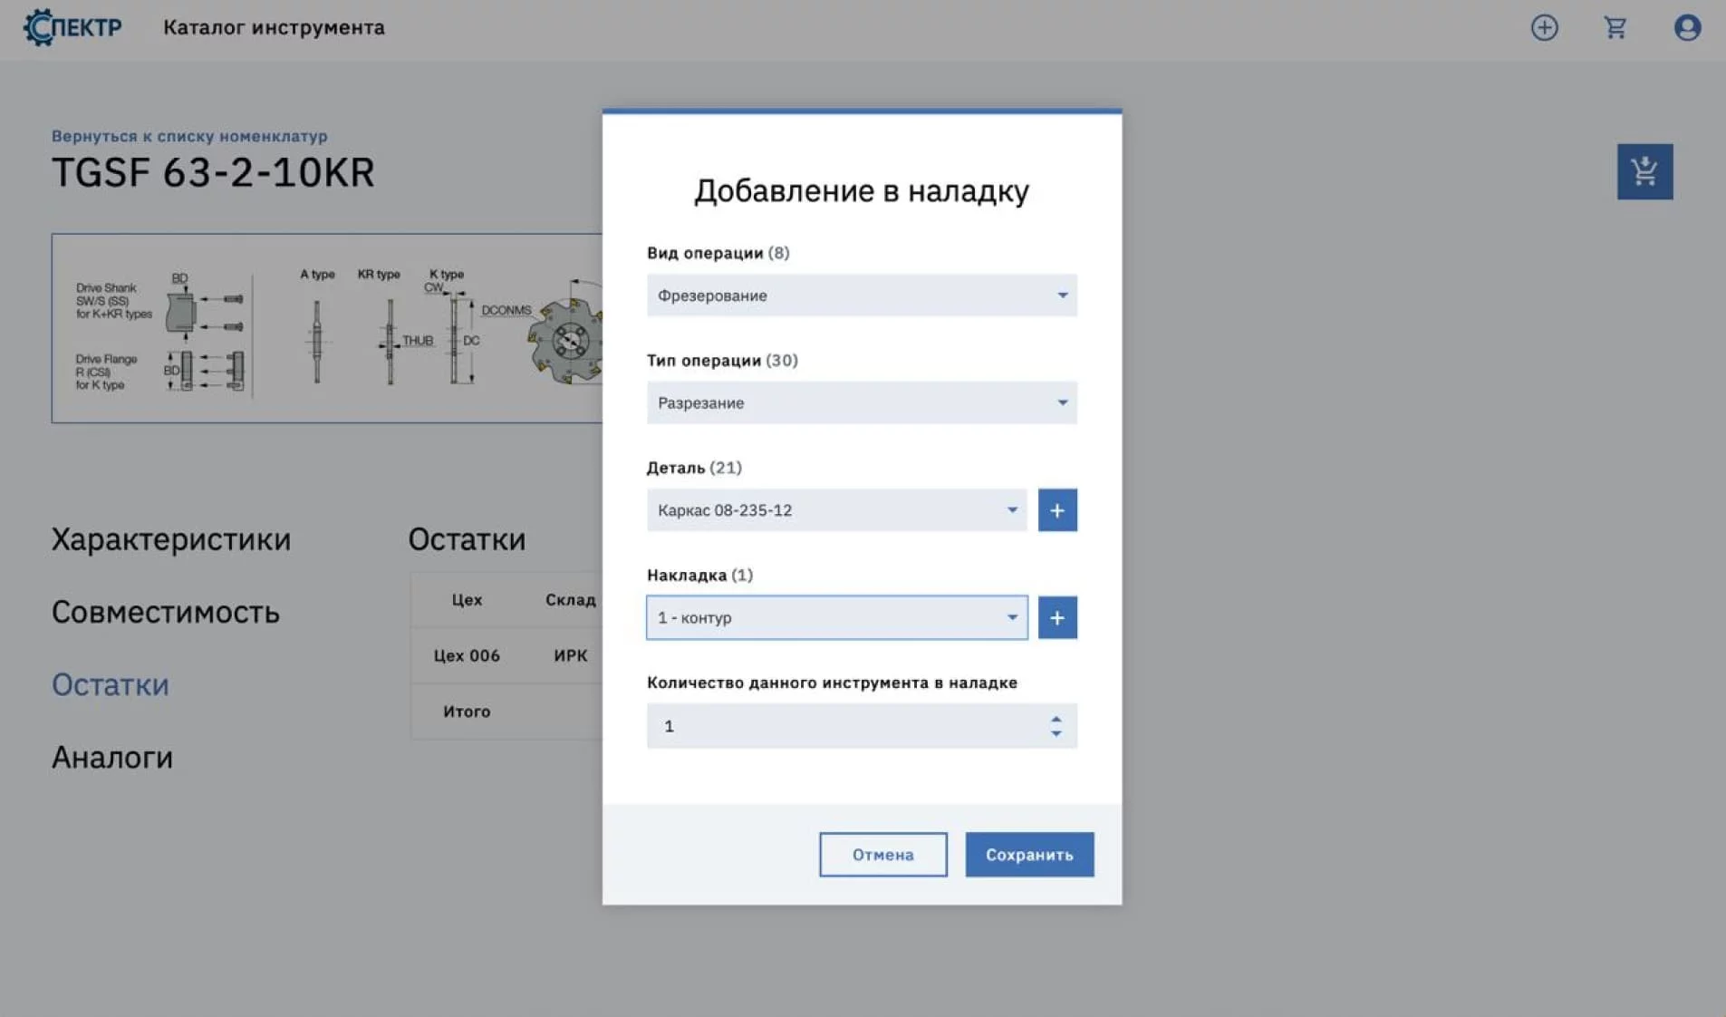
Task: Expand the Деталь dropdown Каркас 08-235-12
Action: click(836, 510)
